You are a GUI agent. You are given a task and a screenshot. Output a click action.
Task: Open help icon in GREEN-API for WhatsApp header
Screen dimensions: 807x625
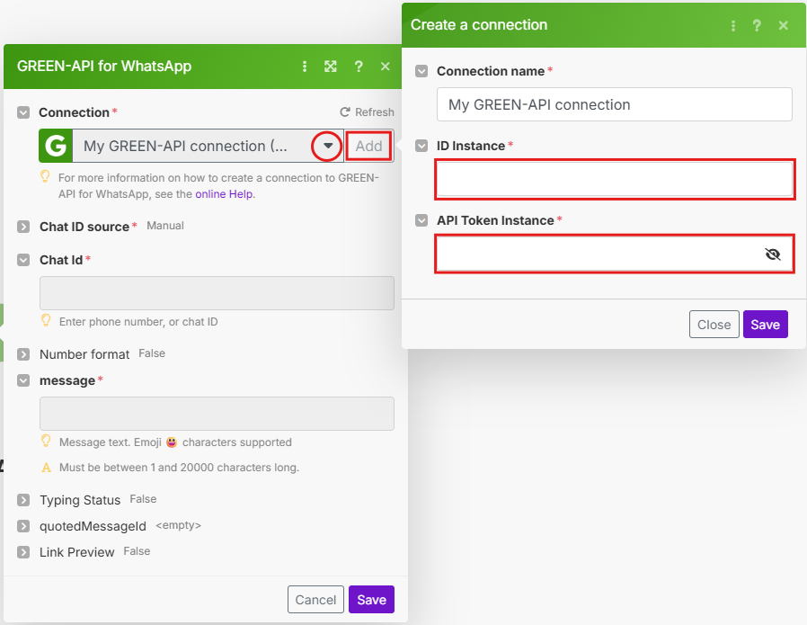point(359,67)
